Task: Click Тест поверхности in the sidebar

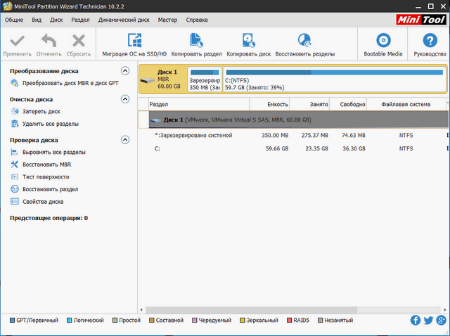Action: 46,176
